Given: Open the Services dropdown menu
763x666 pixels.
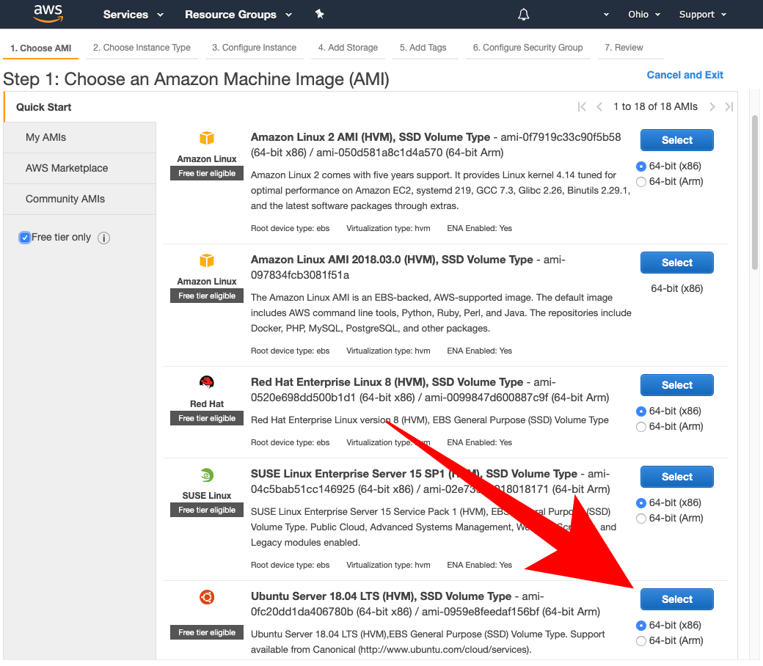Looking at the screenshot, I should coord(133,15).
